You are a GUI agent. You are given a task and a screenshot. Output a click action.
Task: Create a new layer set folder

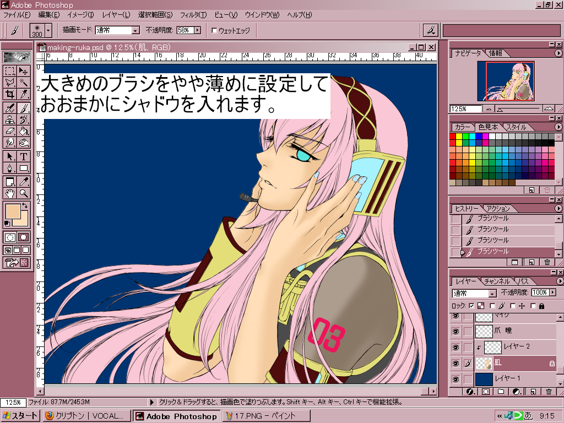click(x=501, y=392)
